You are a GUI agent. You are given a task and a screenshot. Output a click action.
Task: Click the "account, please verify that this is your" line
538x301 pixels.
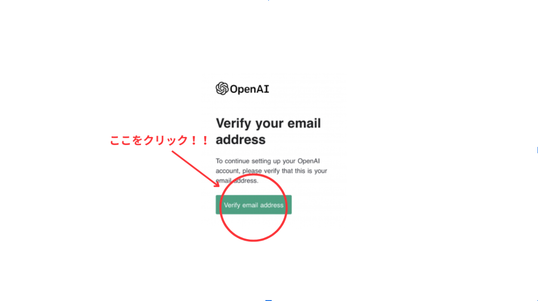click(x=271, y=171)
